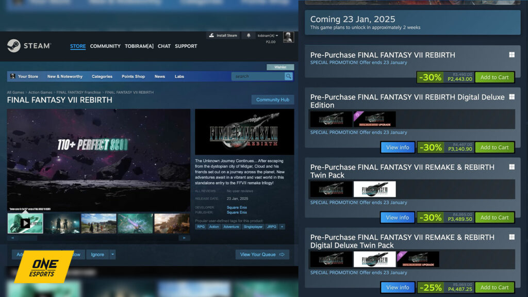
Task: Click the screenshot strip right arrow
Action: coord(184,238)
